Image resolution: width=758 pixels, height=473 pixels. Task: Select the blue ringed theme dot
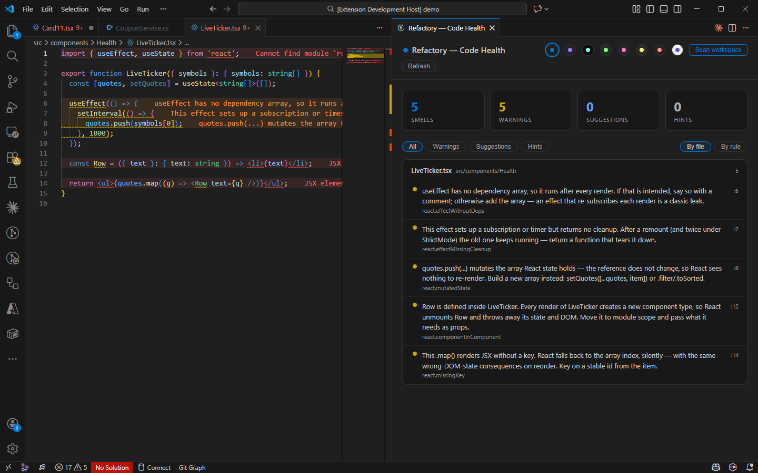tap(552, 50)
